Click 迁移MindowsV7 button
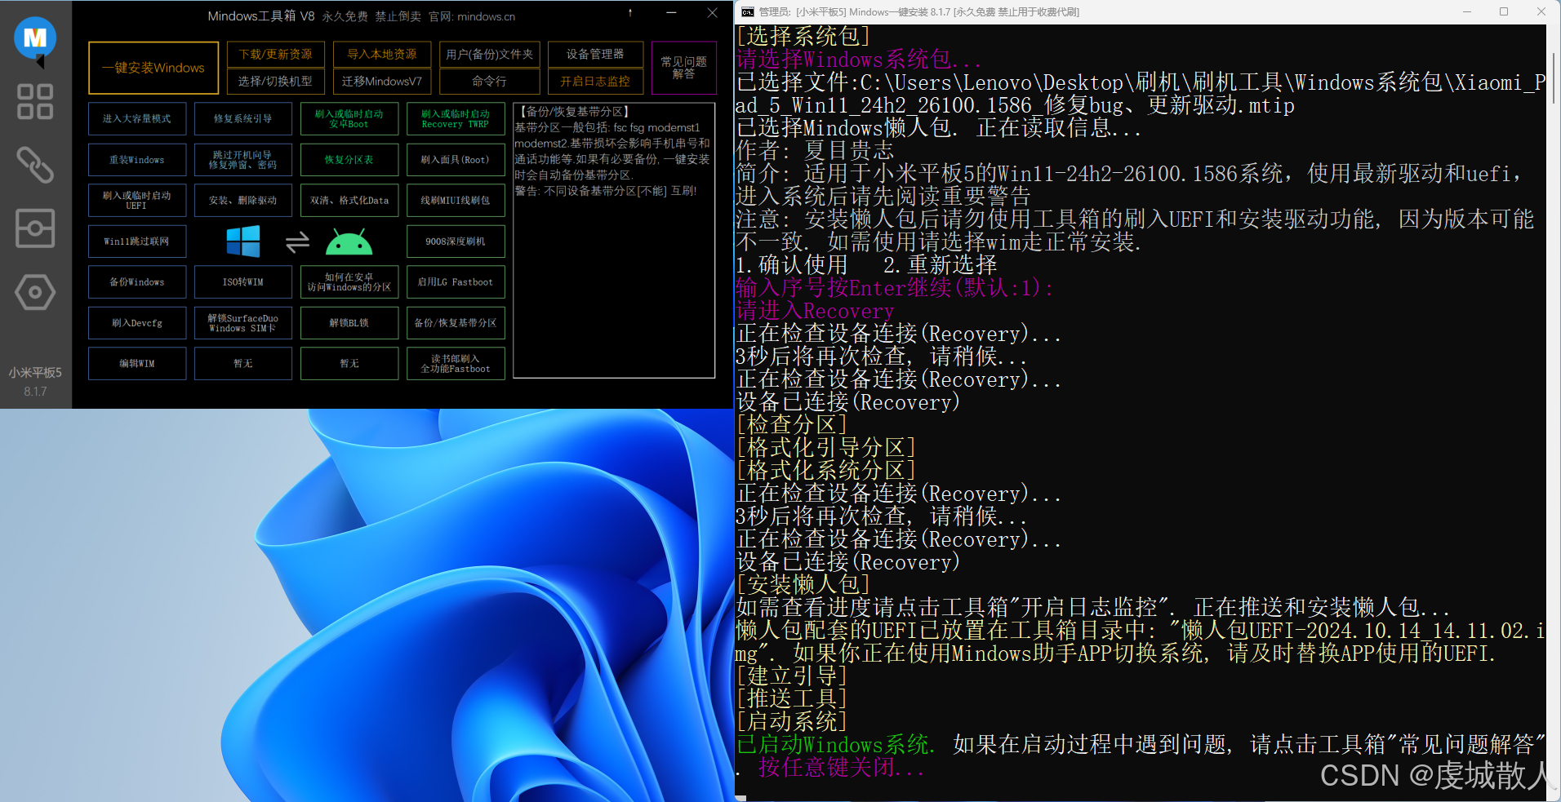 click(382, 81)
